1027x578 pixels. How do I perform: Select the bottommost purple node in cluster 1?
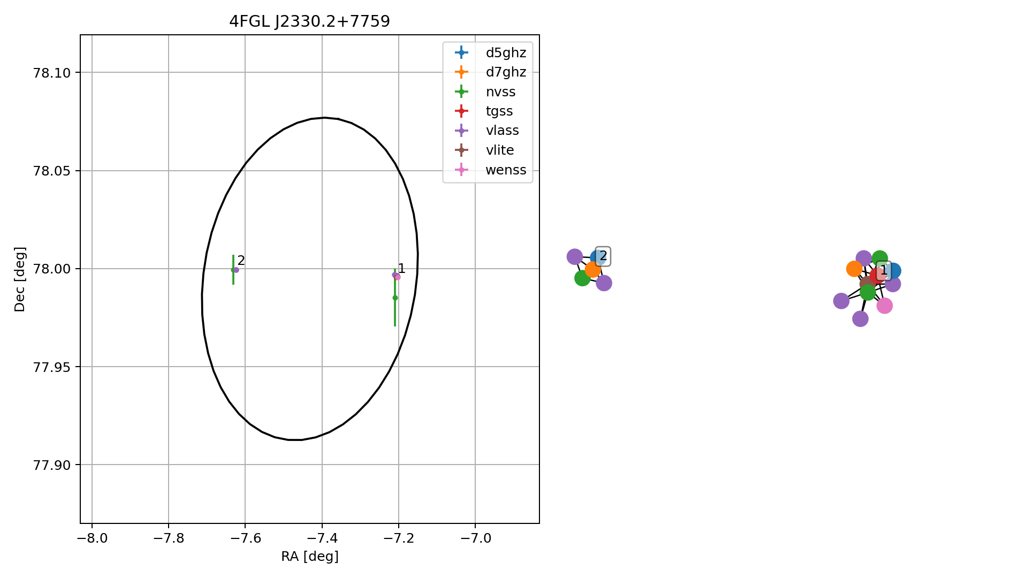860,319
